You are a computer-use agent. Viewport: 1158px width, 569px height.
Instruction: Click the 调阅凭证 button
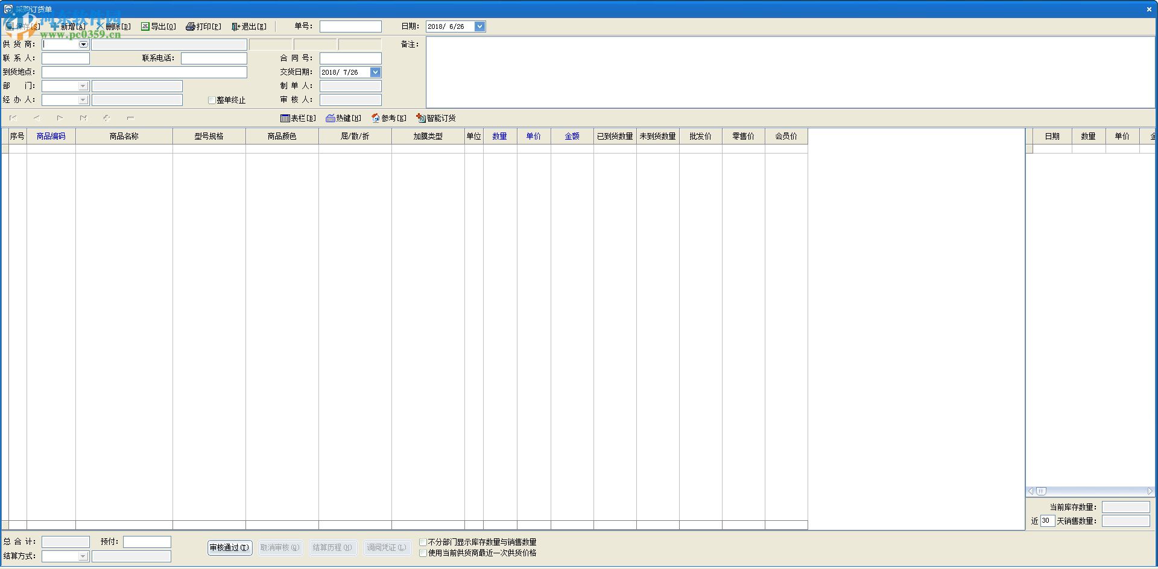click(387, 548)
